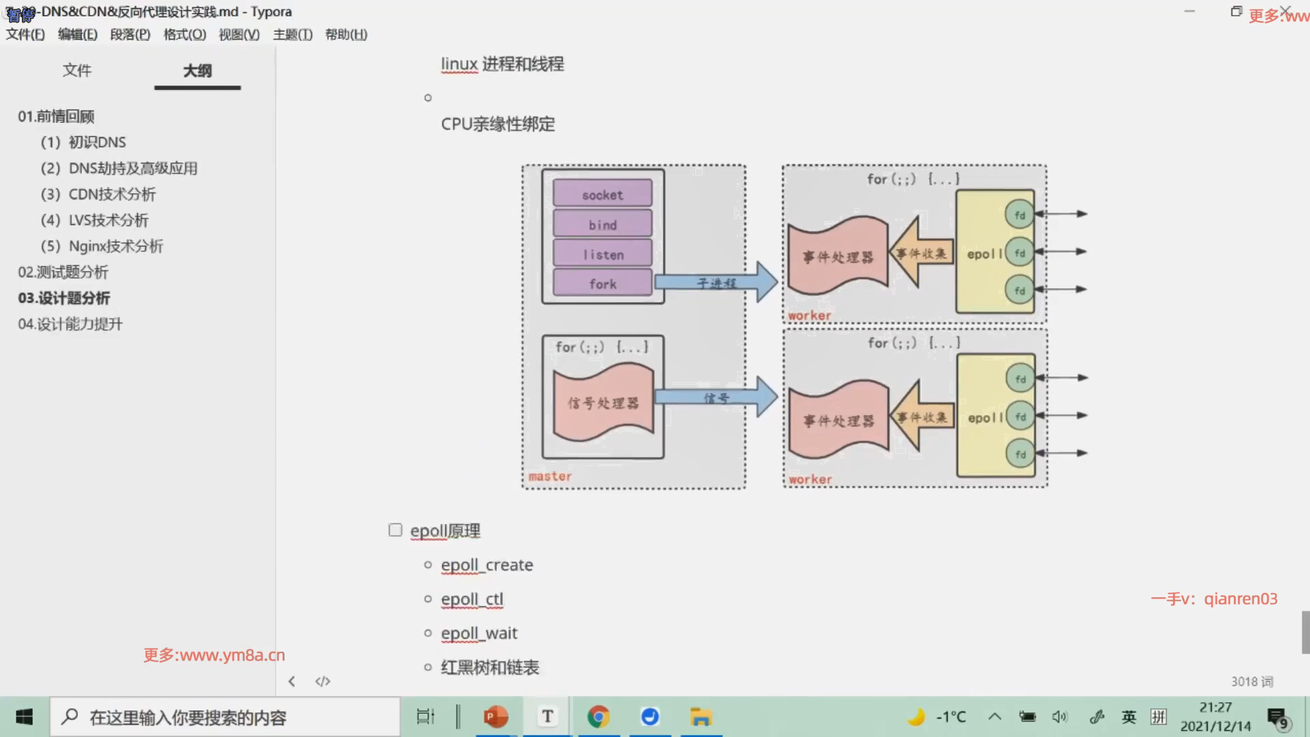This screenshot has width=1310, height=737.
Task: Open the volume speaker icon
Action: [x=1060, y=717]
